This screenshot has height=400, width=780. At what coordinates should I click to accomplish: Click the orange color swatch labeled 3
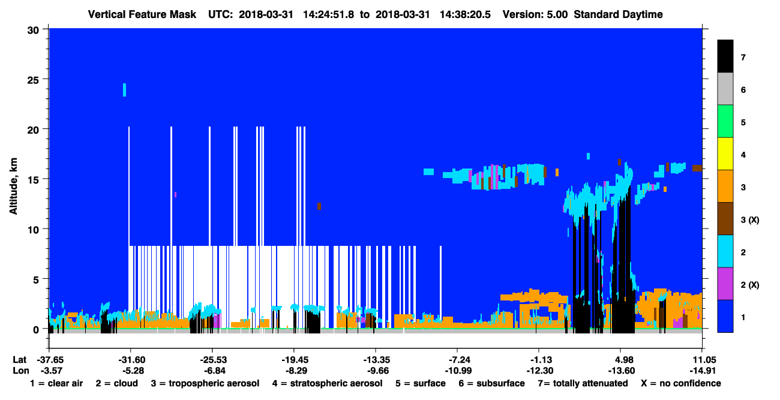(725, 186)
